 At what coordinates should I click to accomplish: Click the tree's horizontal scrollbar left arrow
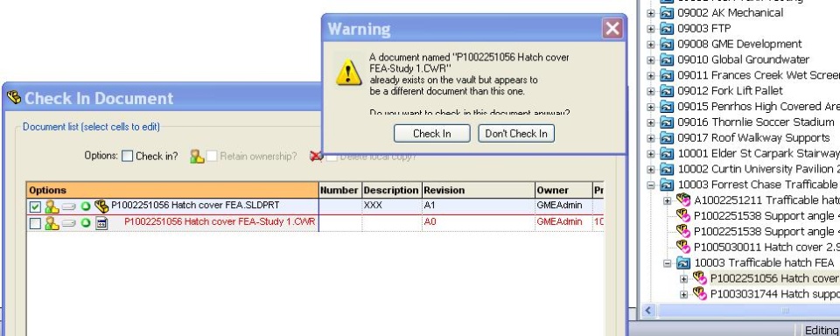(649, 311)
